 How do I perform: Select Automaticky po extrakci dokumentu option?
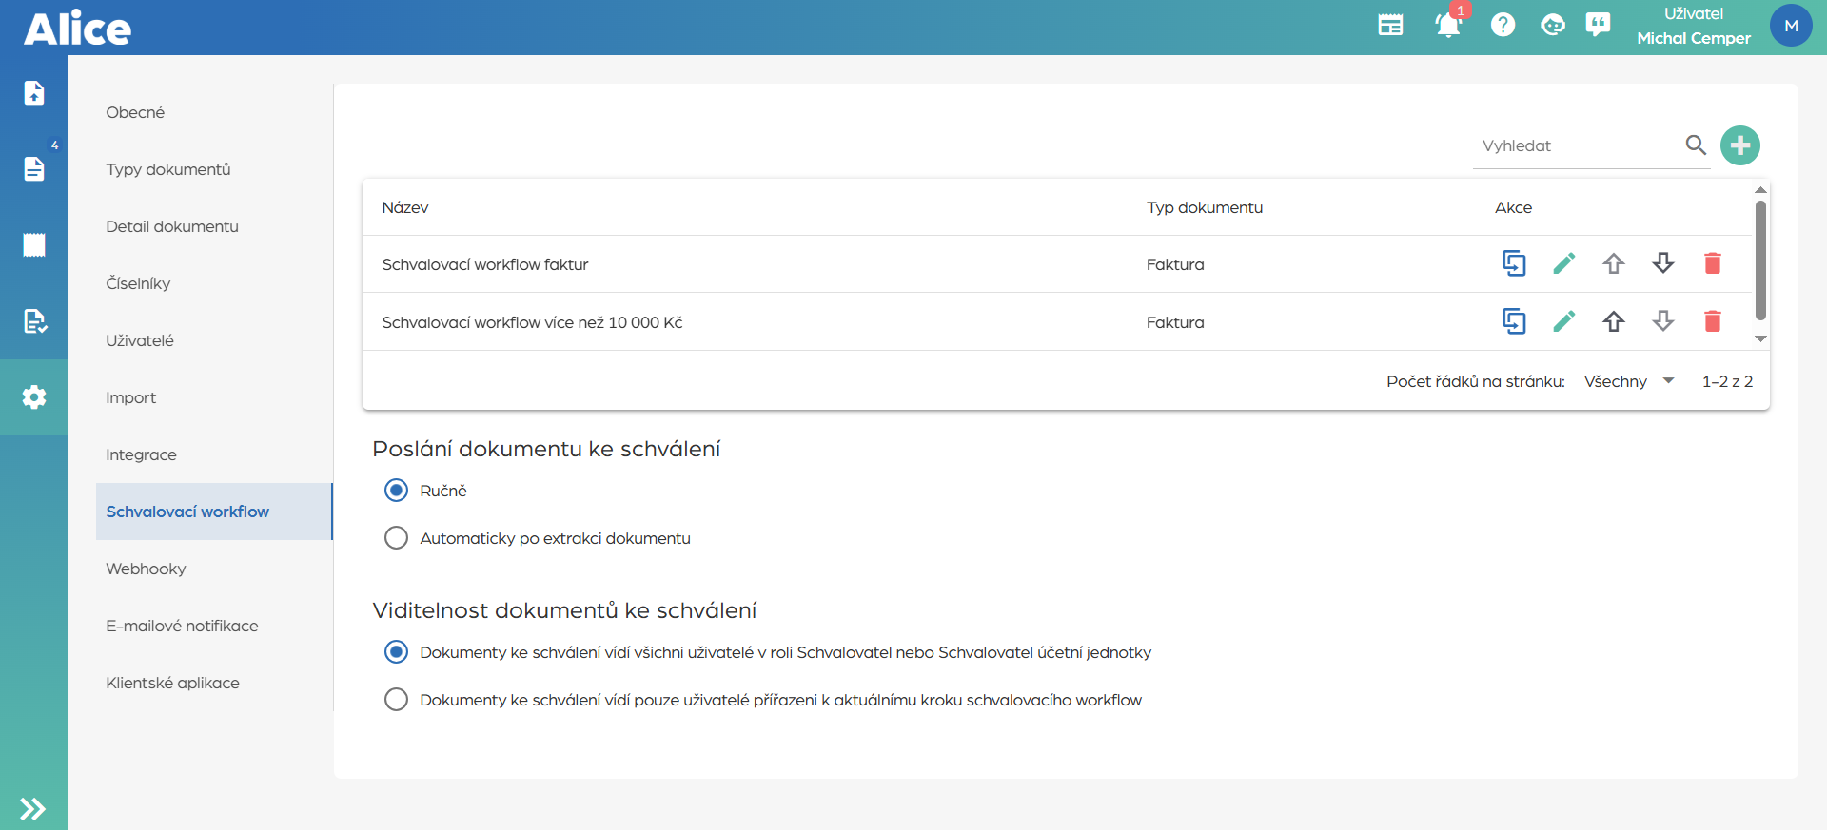[x=396, y=538]
